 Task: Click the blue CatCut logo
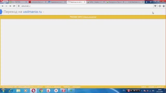[x=1, y=12]
